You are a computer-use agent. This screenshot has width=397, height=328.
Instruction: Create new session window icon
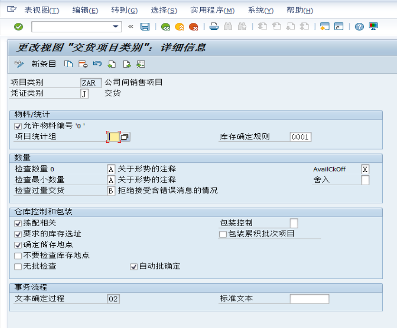pos(325,26)
